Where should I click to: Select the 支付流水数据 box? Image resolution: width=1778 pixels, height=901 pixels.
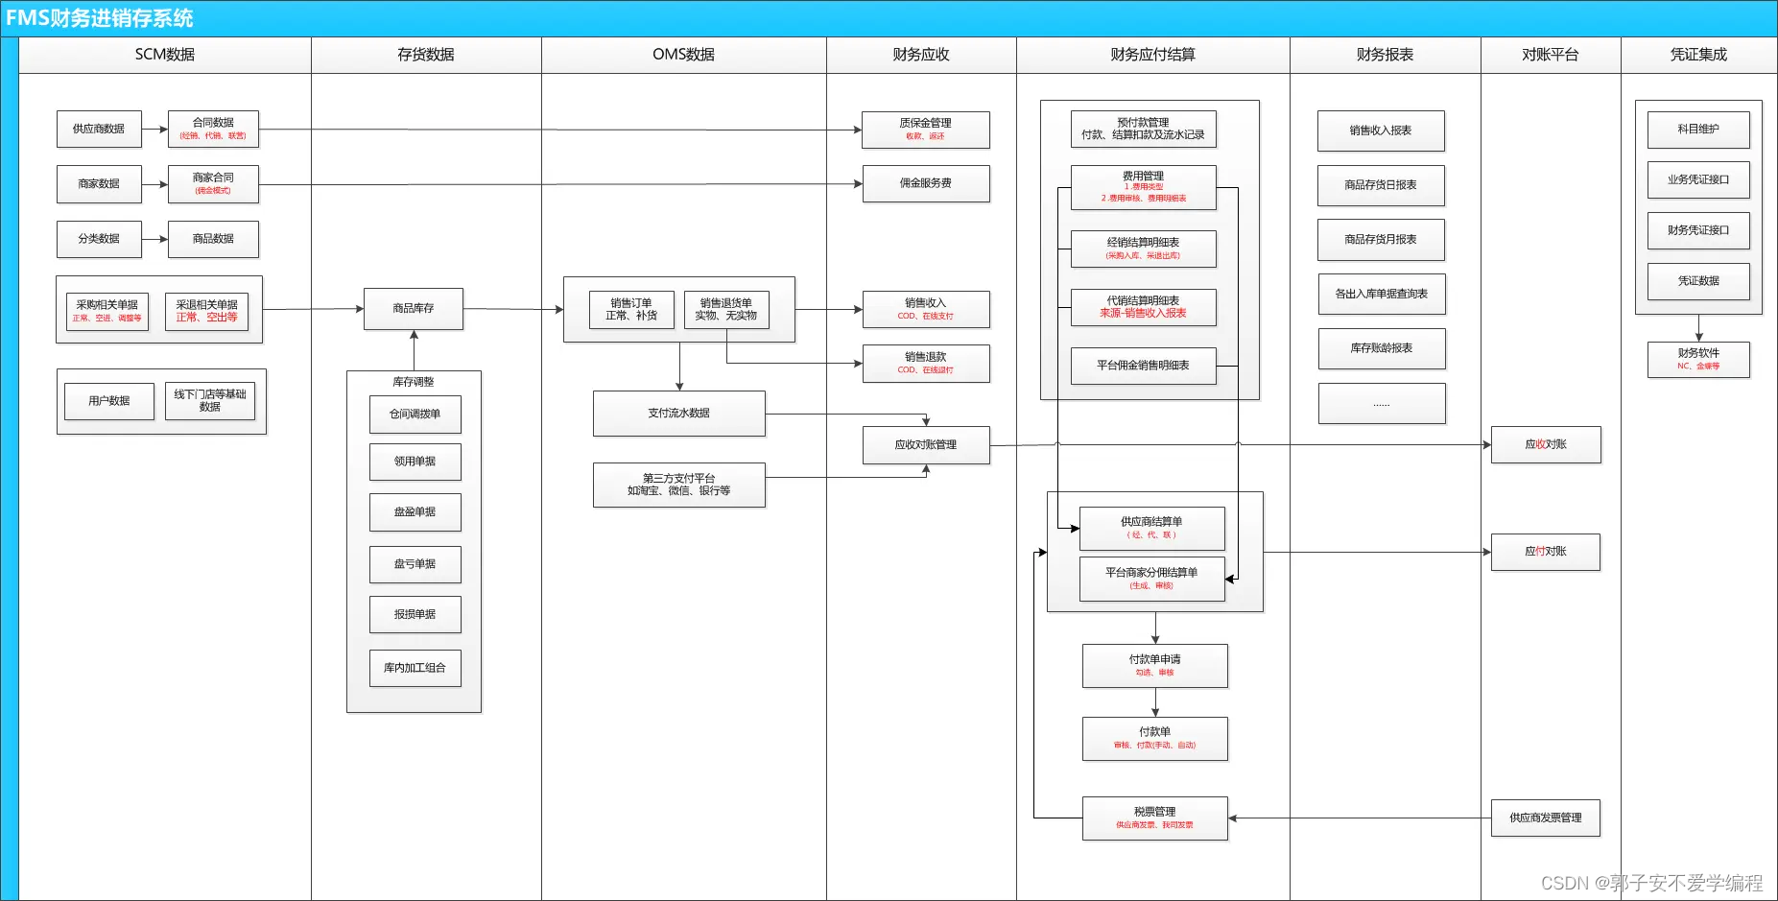(679, 414)
